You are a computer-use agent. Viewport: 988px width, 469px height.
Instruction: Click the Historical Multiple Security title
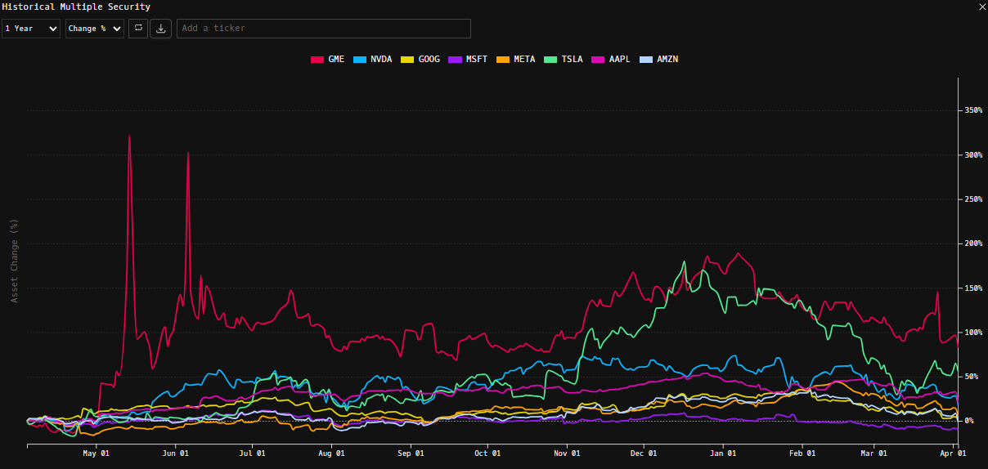coord(76,7)
